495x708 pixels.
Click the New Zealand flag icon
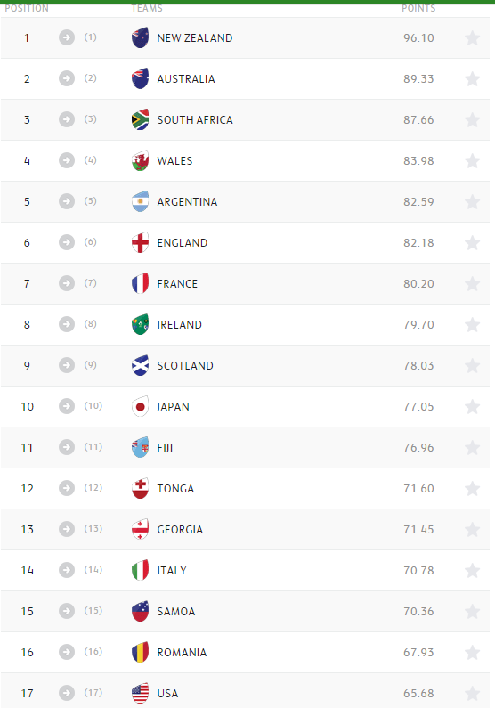(140, 38)
